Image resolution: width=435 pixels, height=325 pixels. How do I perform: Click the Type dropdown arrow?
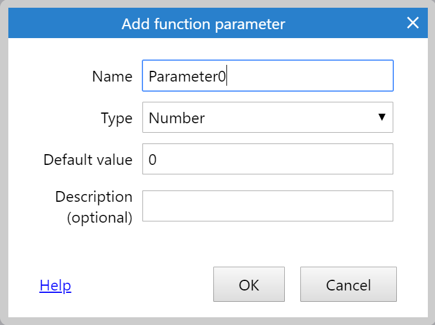382,117
